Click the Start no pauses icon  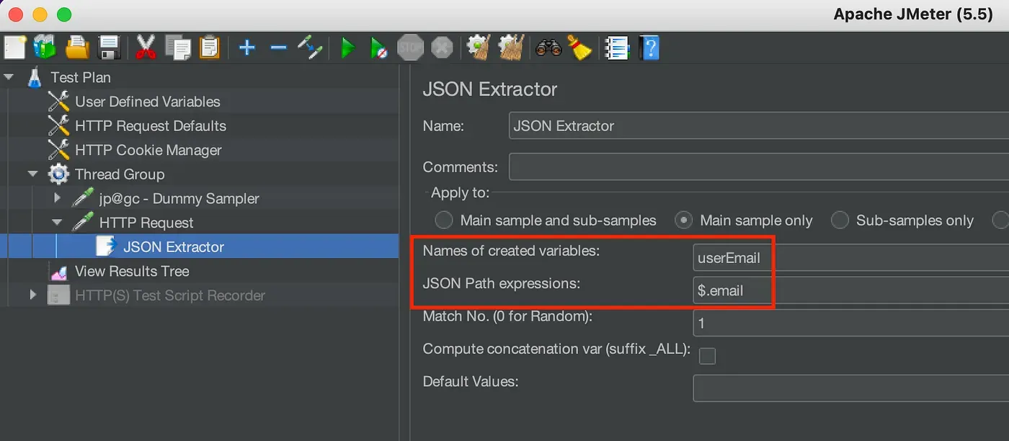378,48
